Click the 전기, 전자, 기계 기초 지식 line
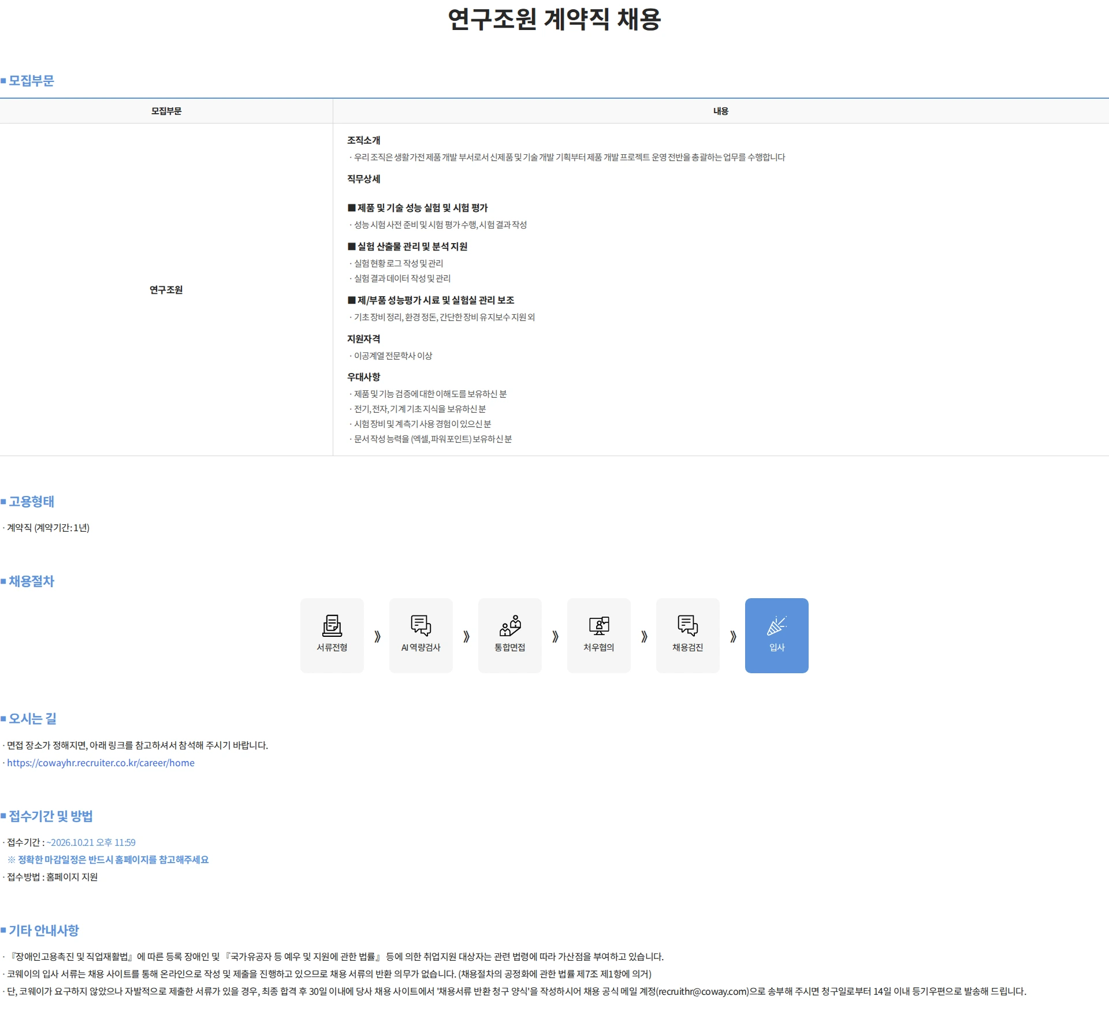 coord(418,409)
